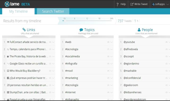Click the Topics speech bubble icon
This screenshot has width=170, height=101.
click(81, 30)
